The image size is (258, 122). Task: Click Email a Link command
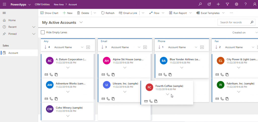[x=128, y=13]
